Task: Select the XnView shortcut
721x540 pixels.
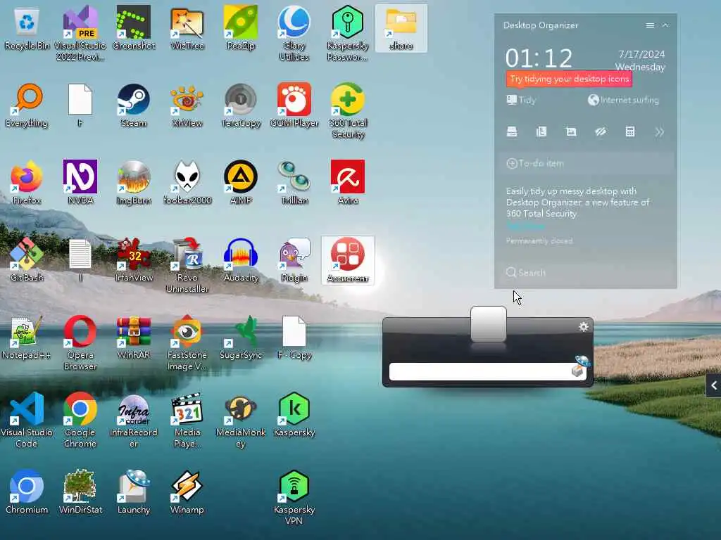Action: click(x=187, y=105)
